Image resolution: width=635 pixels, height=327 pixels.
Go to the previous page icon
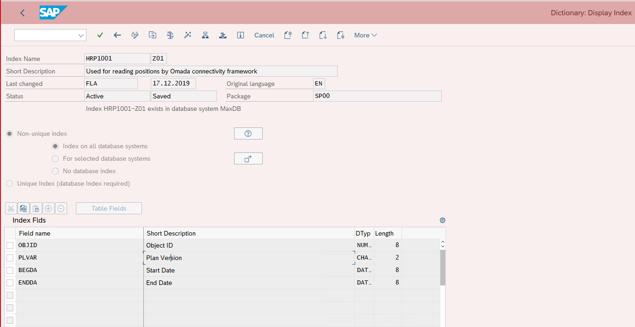[305, 35]
